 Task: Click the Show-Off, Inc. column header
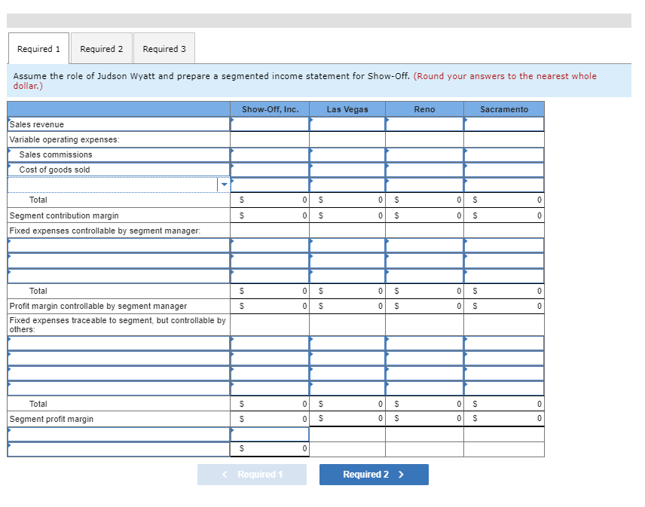click(270, 108)
